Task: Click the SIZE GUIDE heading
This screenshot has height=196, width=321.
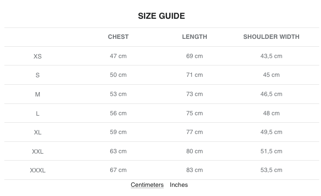Action: coord(161,16)
